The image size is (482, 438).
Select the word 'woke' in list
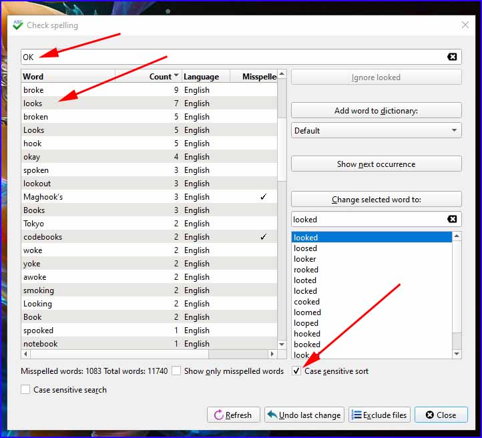[x=149, y=250]
